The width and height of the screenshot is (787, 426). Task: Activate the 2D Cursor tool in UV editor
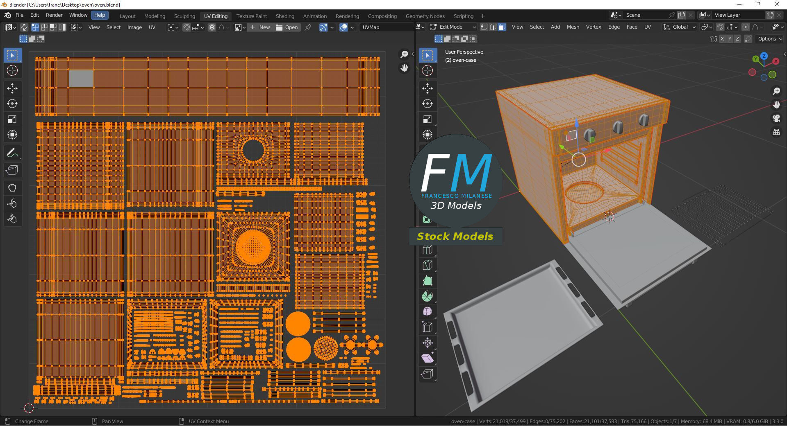(12, 70)
